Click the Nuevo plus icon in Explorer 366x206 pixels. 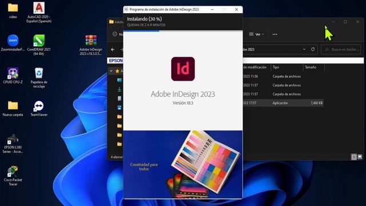coord(114,34)
